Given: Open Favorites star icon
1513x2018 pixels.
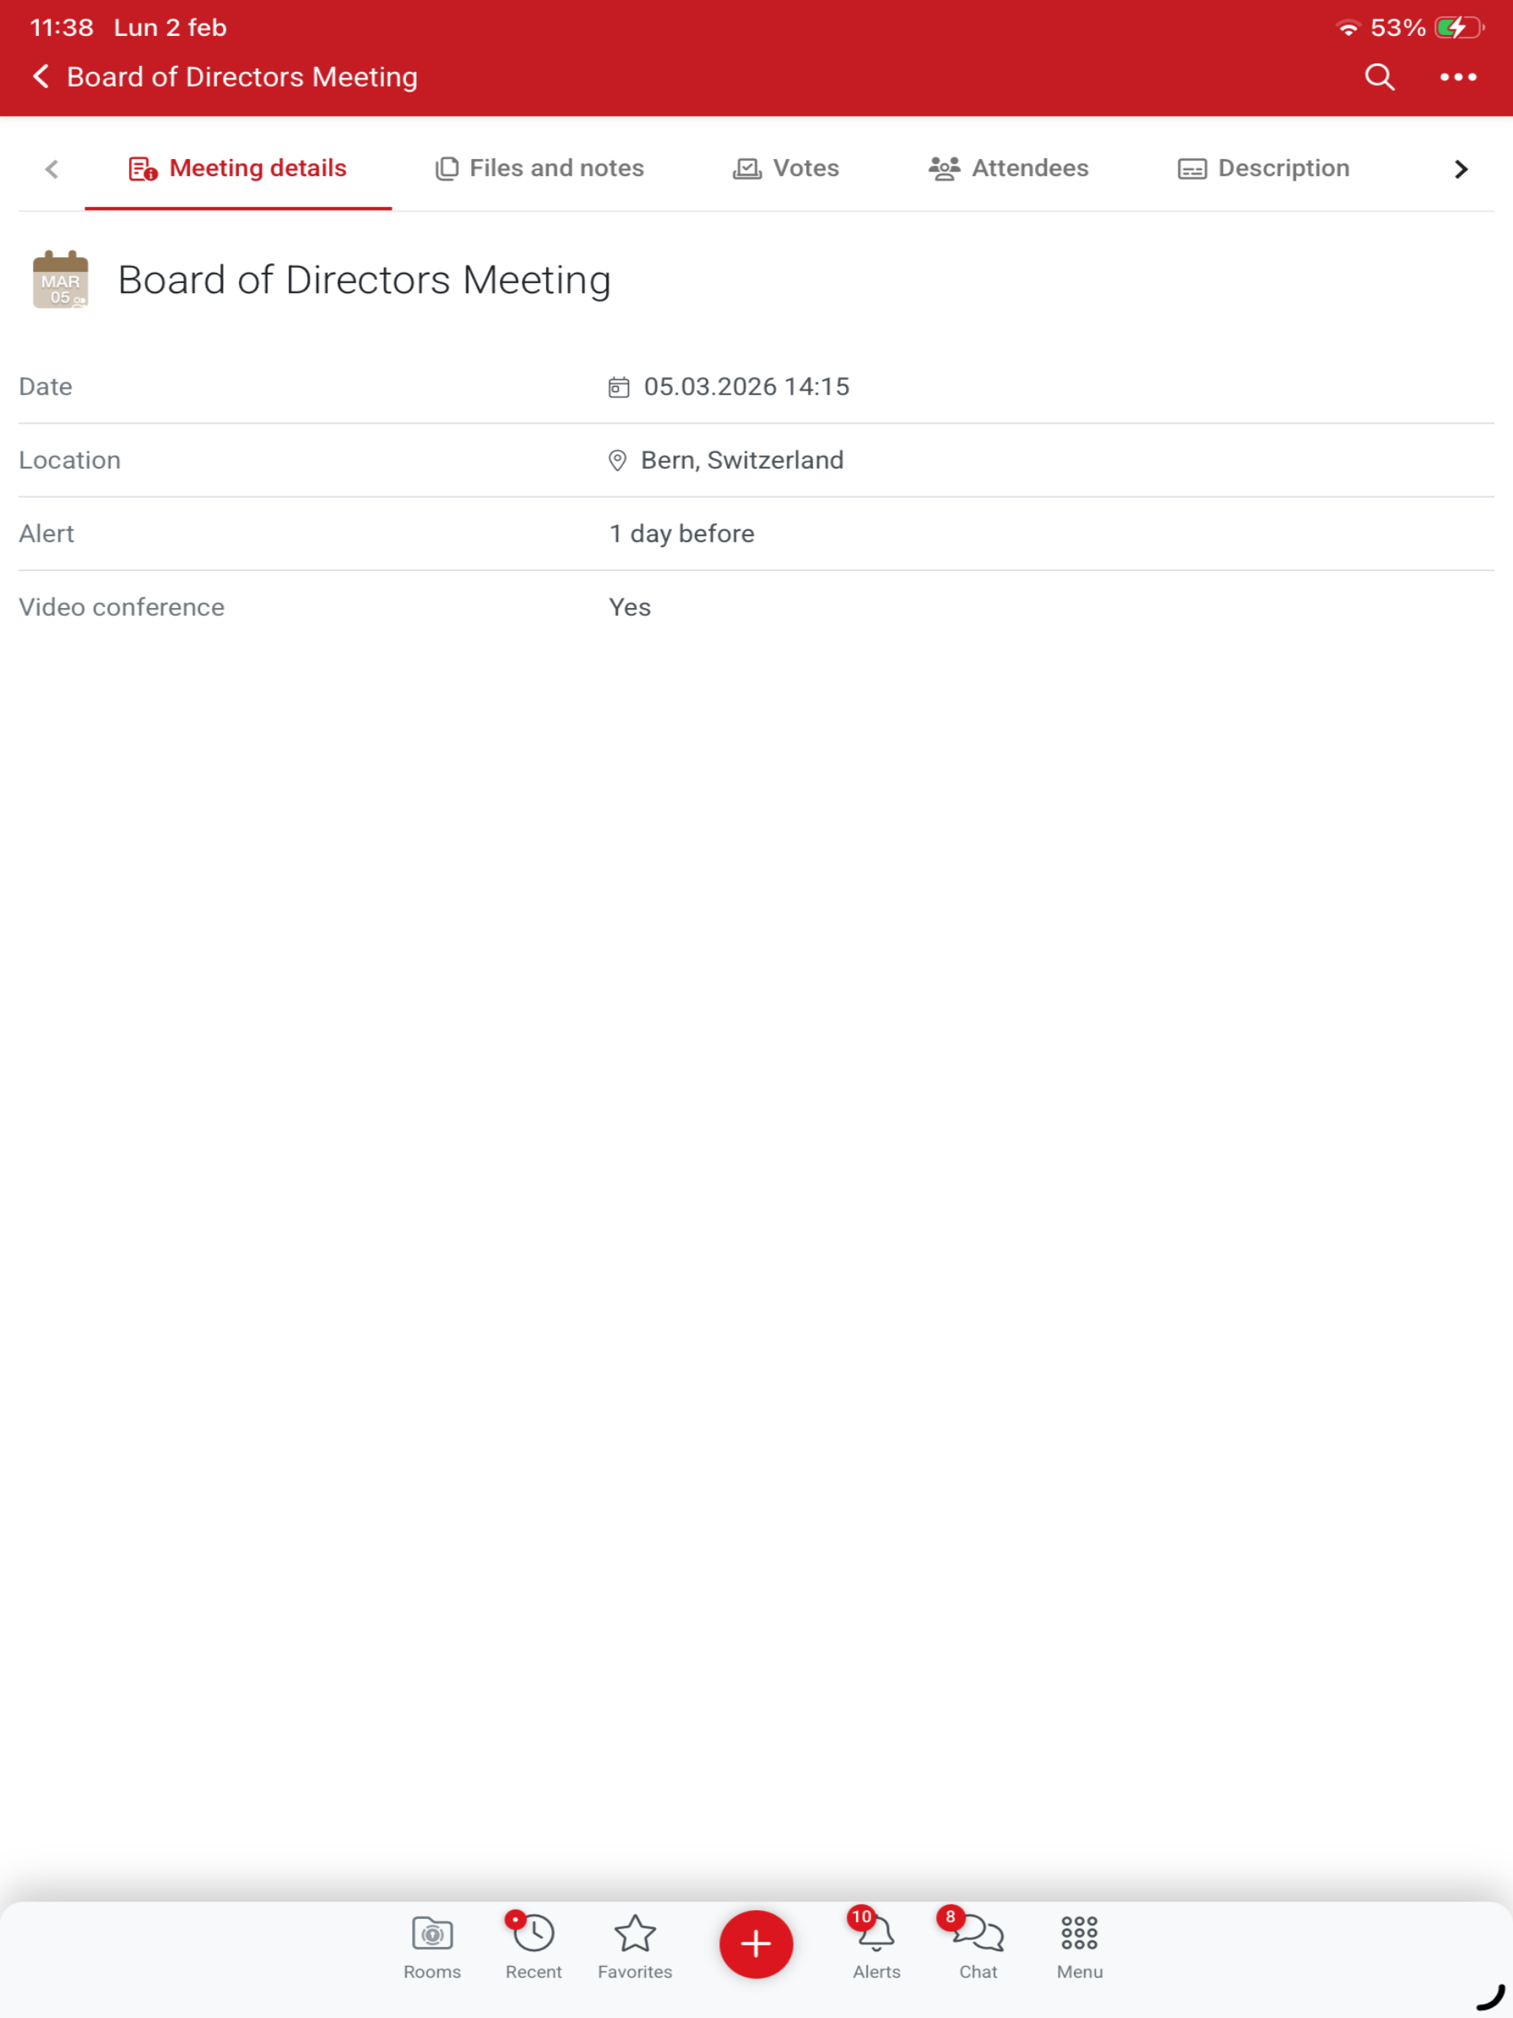Looking at the screenshot, I should point(635,1947).
